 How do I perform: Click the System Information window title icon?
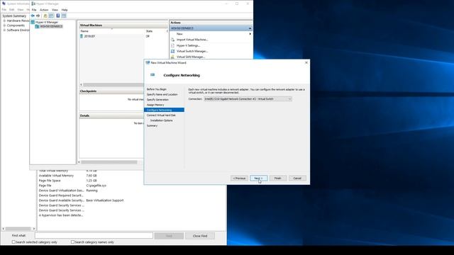click(4, 4)
